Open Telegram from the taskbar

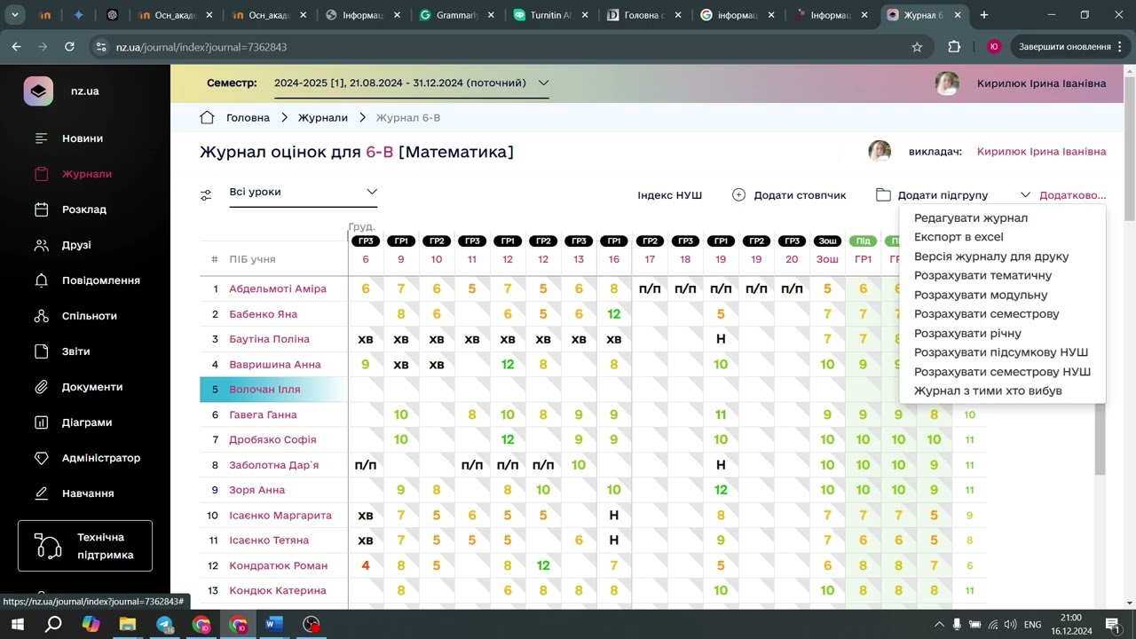pos(165,624)
